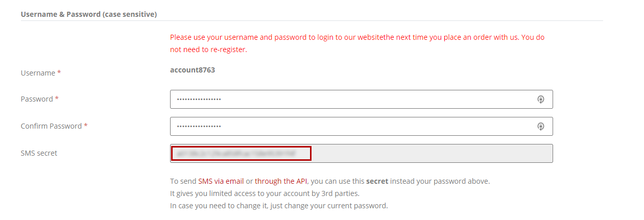Click the red asterisk beside Password label
644x220 pixels.
click(x=57, y=99)
